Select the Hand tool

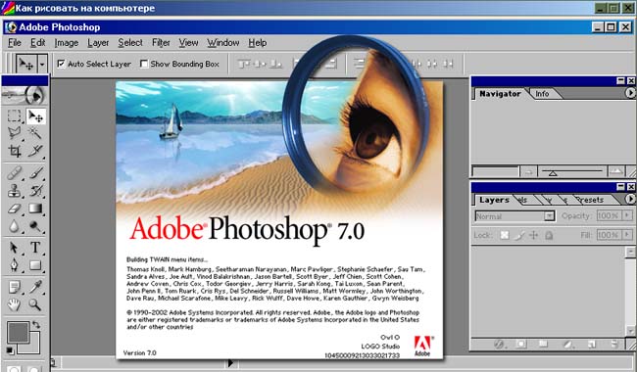pyautogui.click(x=15, y=304)
